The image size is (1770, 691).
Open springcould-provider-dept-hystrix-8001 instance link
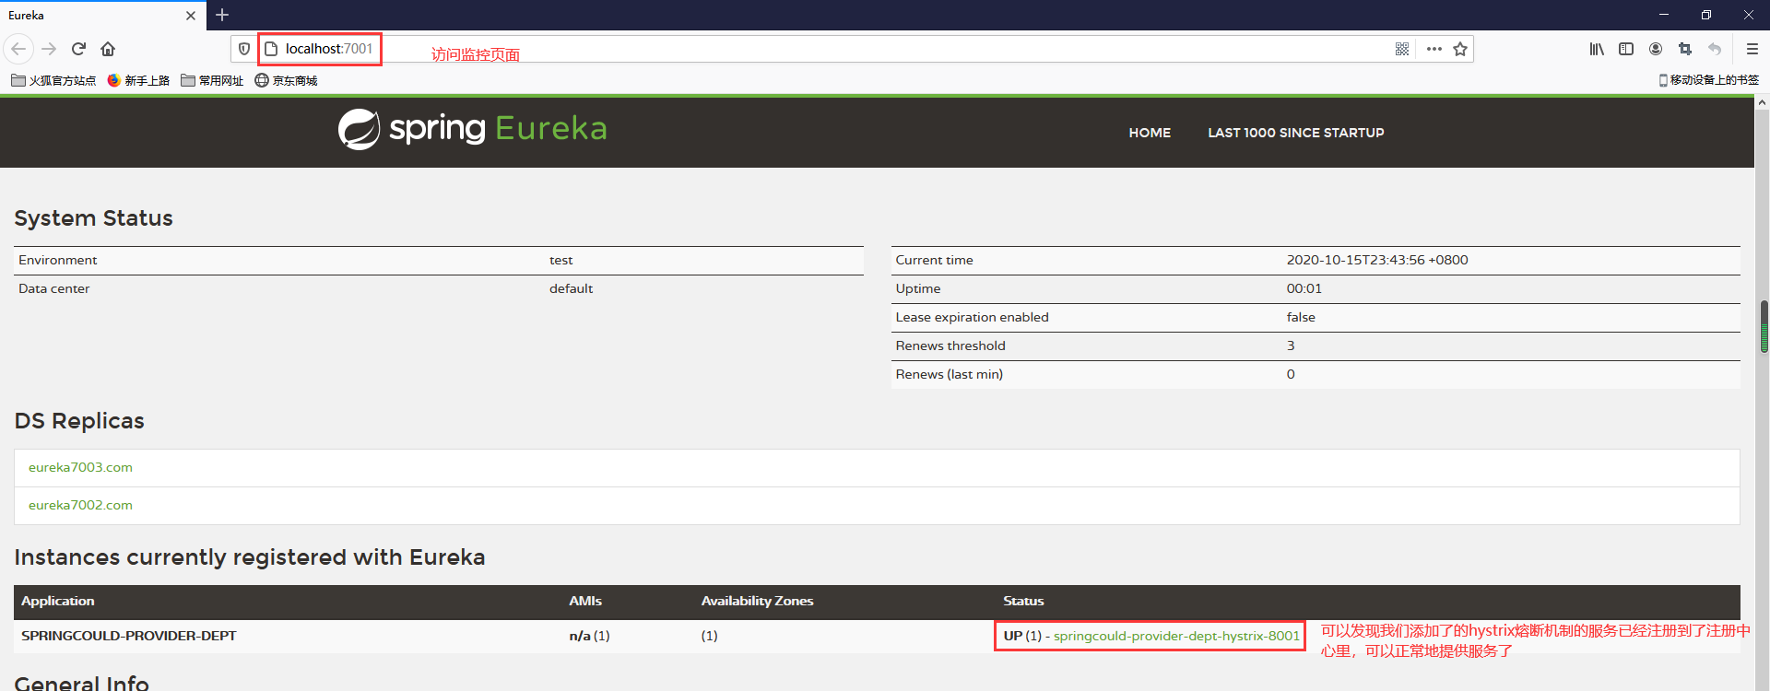point(1176,636)
